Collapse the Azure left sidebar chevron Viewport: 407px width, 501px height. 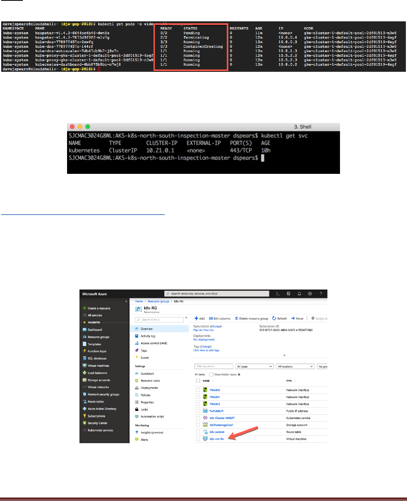point(126,301)
